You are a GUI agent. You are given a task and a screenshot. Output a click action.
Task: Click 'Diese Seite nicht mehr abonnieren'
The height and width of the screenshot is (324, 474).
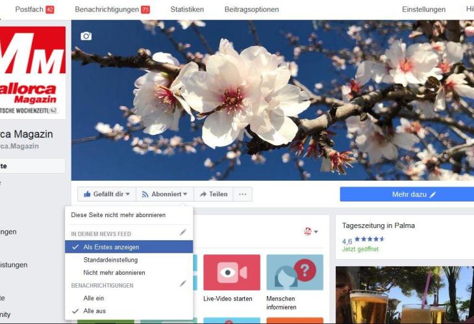[x=118, y=215]
